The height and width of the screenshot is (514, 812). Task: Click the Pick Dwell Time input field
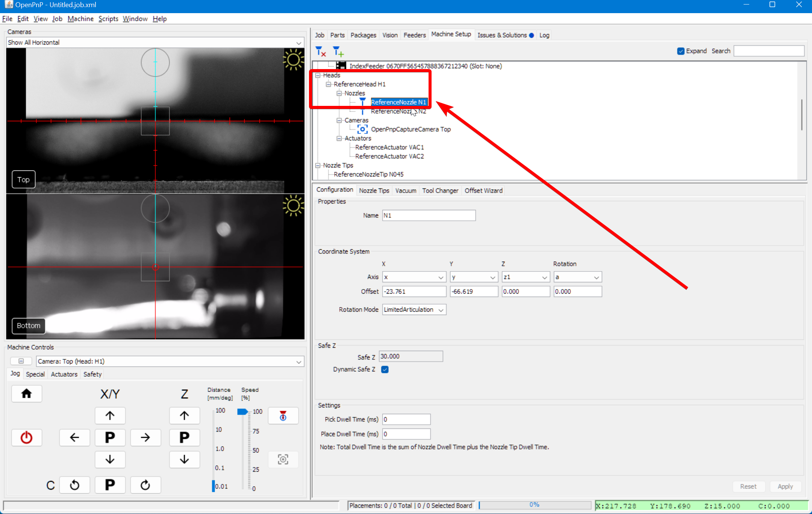pos(406,419)
